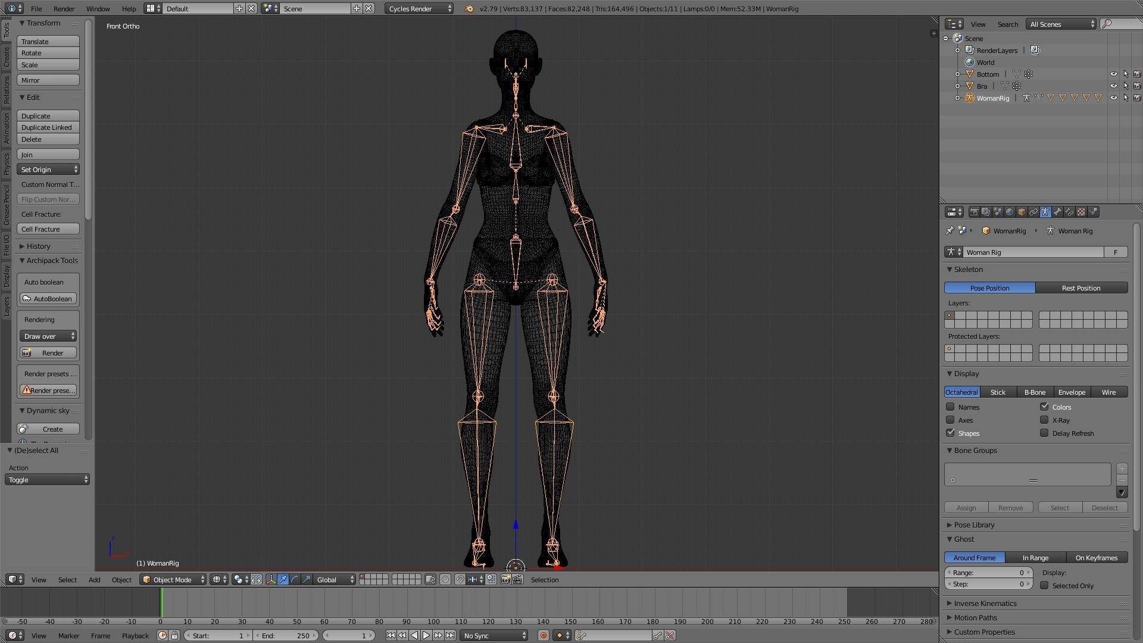Hide the Bra object with eye icon
Viewport: 1143px width, 643px height.
coord(1113,86)
